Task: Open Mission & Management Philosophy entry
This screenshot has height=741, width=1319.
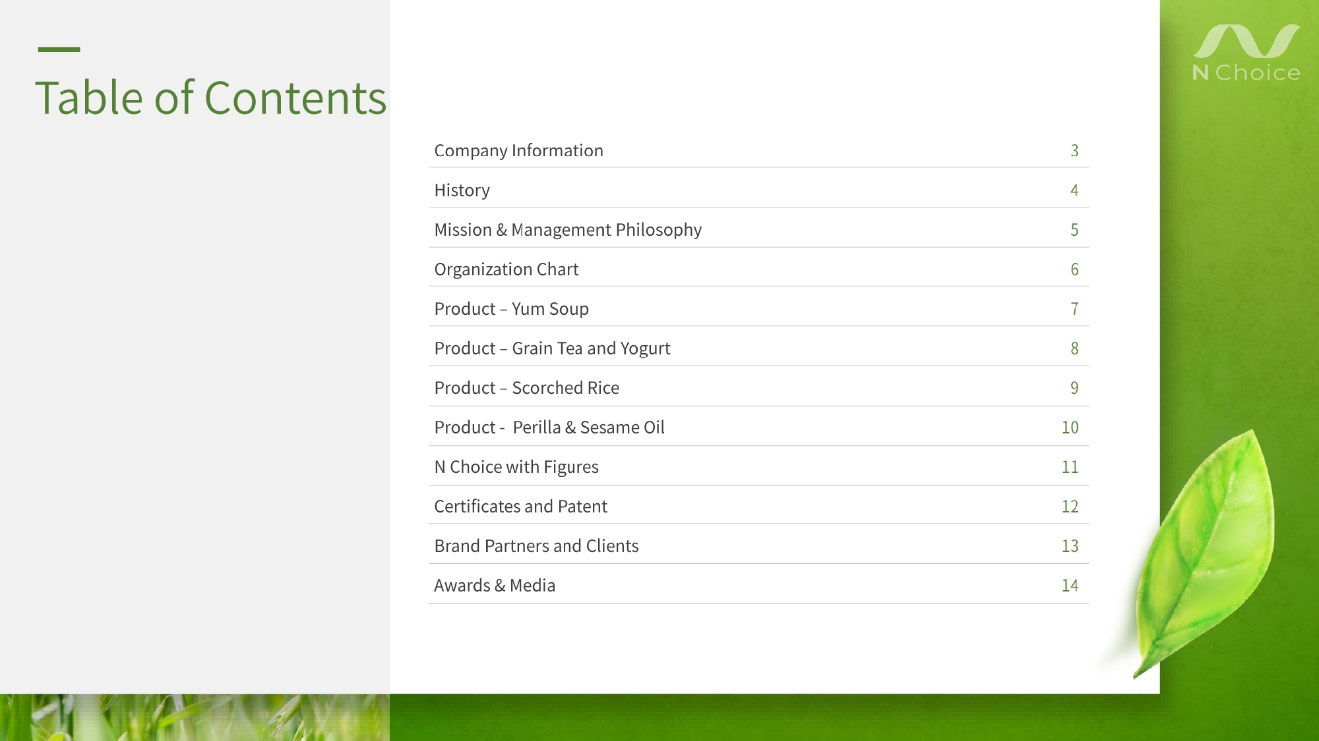Action: 567,230
